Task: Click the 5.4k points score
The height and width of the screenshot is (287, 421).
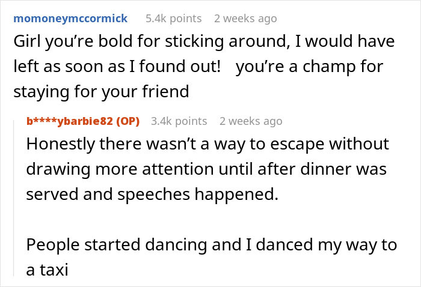Action: [x=173, y=18]
